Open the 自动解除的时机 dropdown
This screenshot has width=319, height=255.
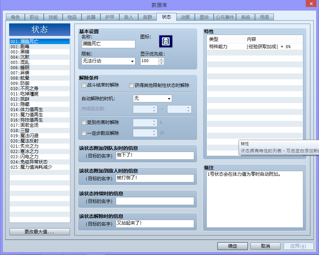(x=152, y=99)
